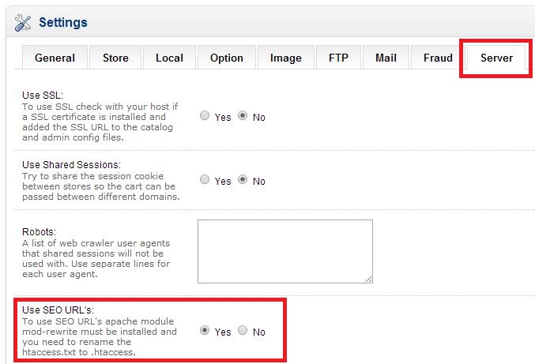535x364 pixels.
Task: Switch to the Store tab
Action: coord(115,58)
